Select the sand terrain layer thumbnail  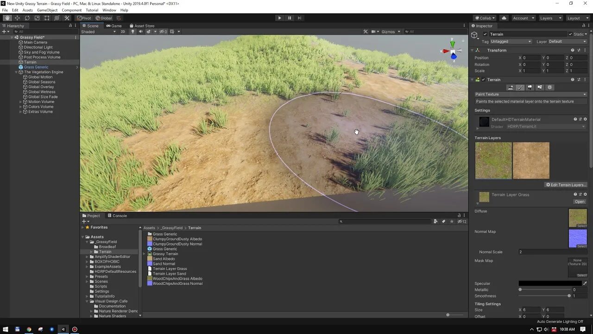pyautogui.click(x=531, y=161)
